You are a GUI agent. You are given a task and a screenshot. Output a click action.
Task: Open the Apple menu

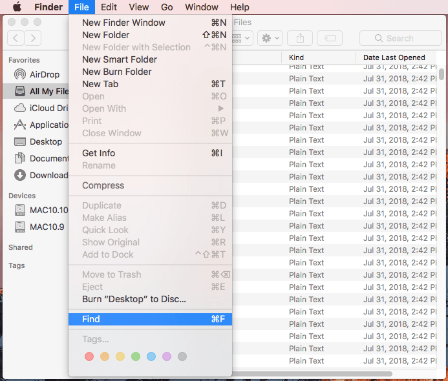coord(17,7)
